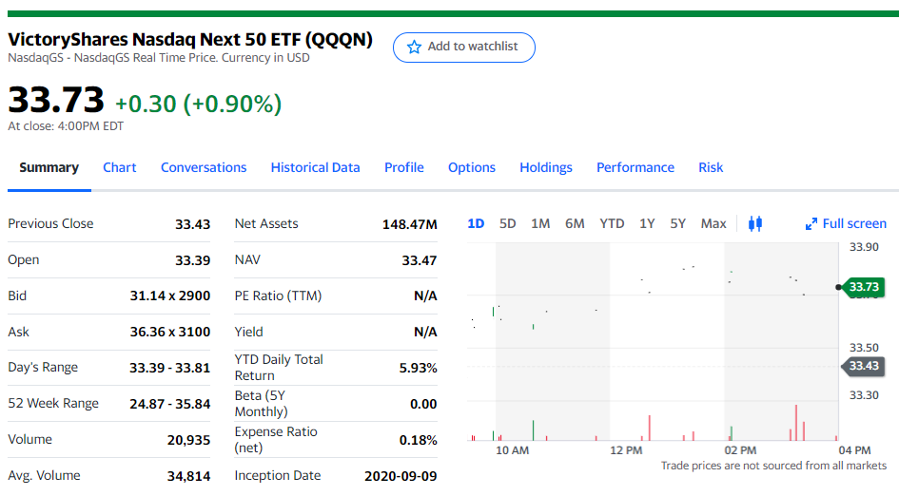Click the 10 AM chart axis label
Screen dimensions: 899x496
click(512, 450)
